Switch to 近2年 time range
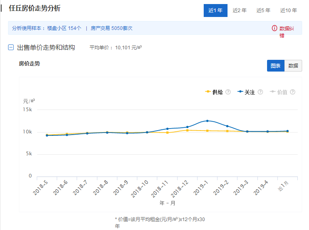The image size is (309, 230). 240,11
